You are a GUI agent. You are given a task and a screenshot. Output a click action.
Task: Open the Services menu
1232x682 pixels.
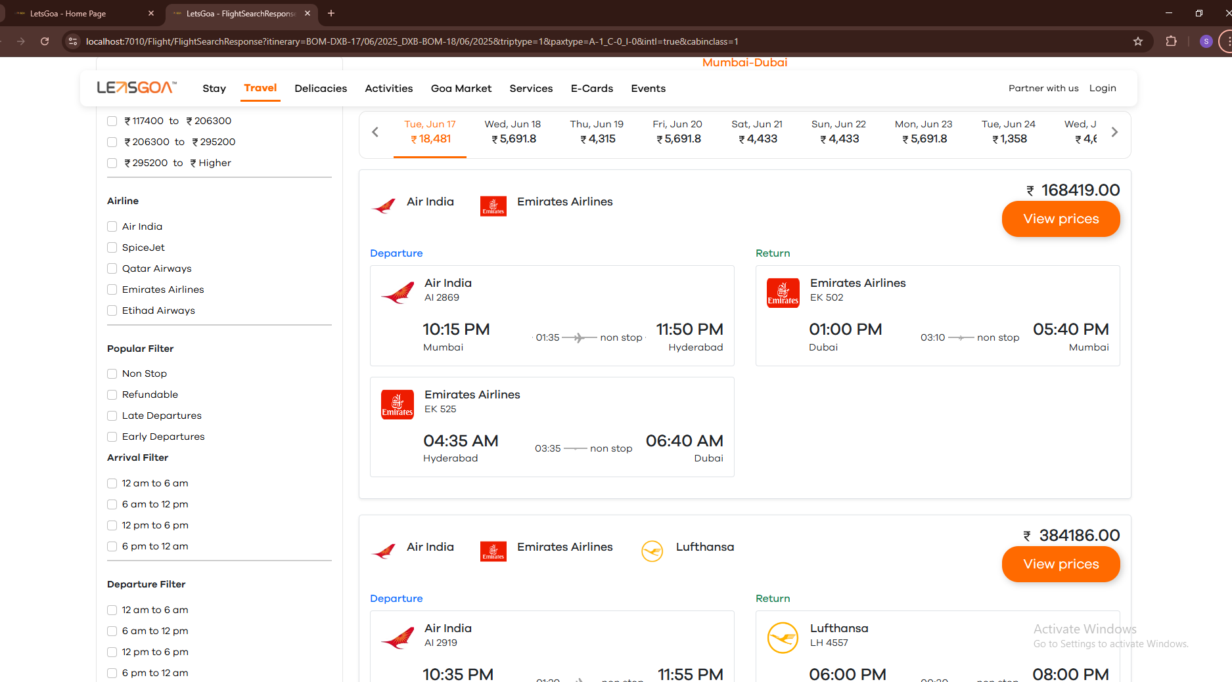coord(531,89)
